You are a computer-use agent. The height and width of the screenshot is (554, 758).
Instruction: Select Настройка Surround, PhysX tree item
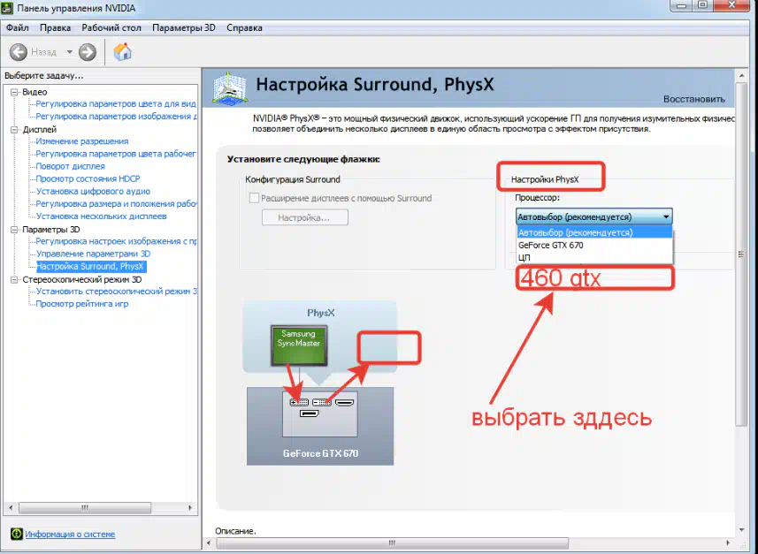pos(90,267)
